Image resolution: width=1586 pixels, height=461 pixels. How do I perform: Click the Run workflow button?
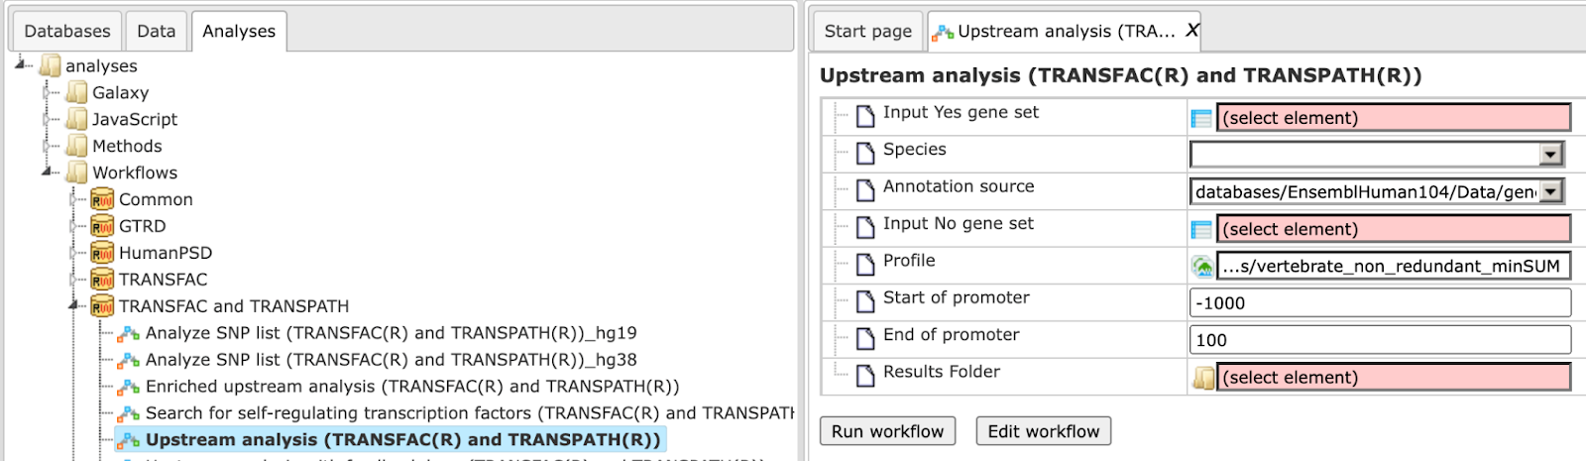point(887,431)
